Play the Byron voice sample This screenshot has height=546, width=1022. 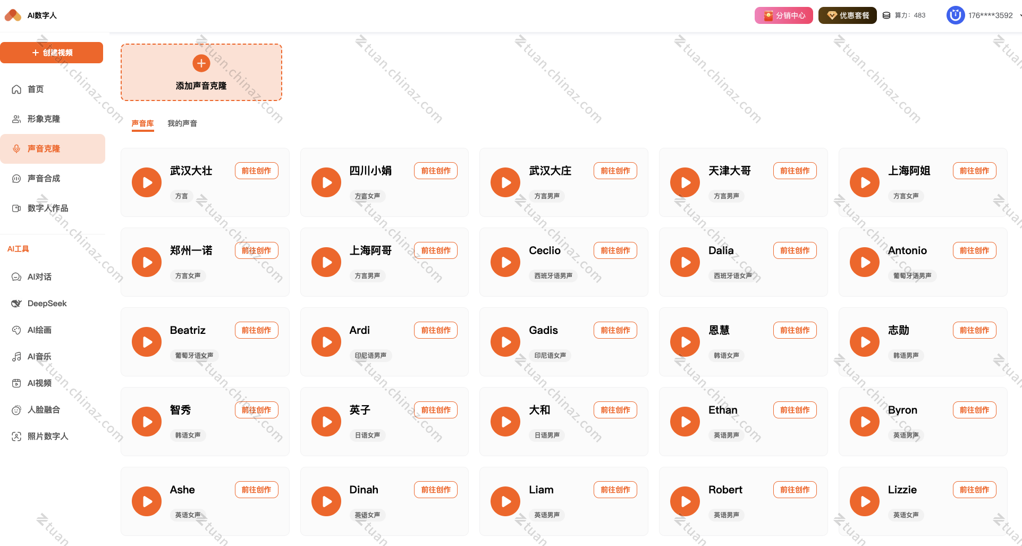coord(865,422)
